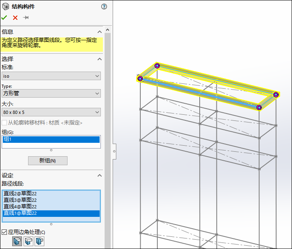This screenshot has height=249, width=292.
Task: Collapse the 设定 section
Action: [x=100, y=175]
